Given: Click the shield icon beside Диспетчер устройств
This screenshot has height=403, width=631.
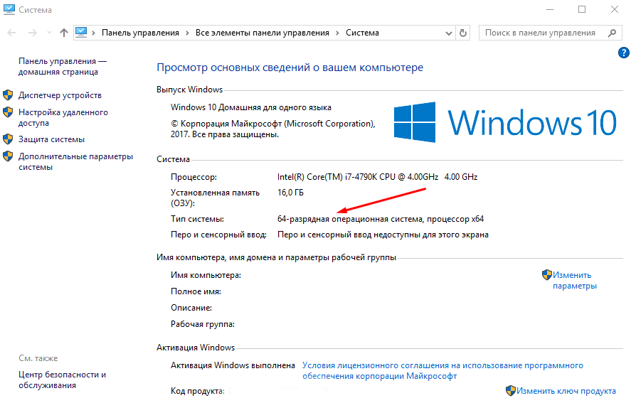Looking at the screenshot, I should point(9,95).
